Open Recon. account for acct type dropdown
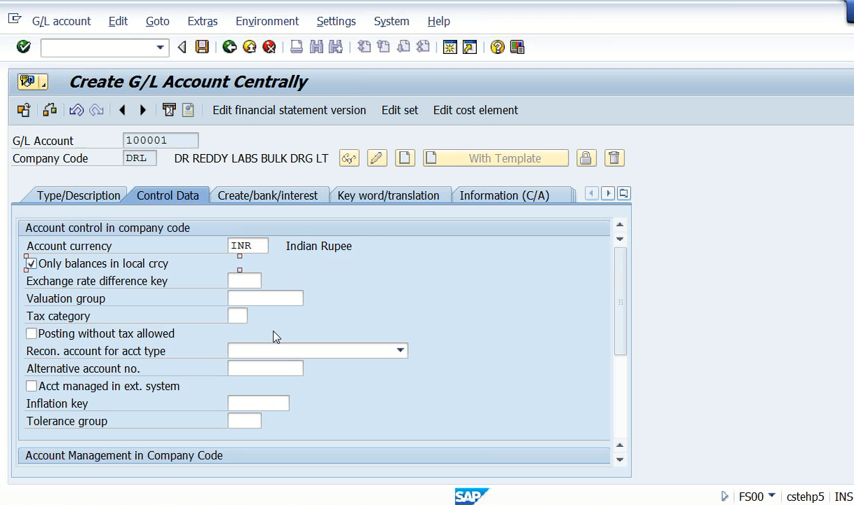The image size is (854, 505). coord(400,350)
